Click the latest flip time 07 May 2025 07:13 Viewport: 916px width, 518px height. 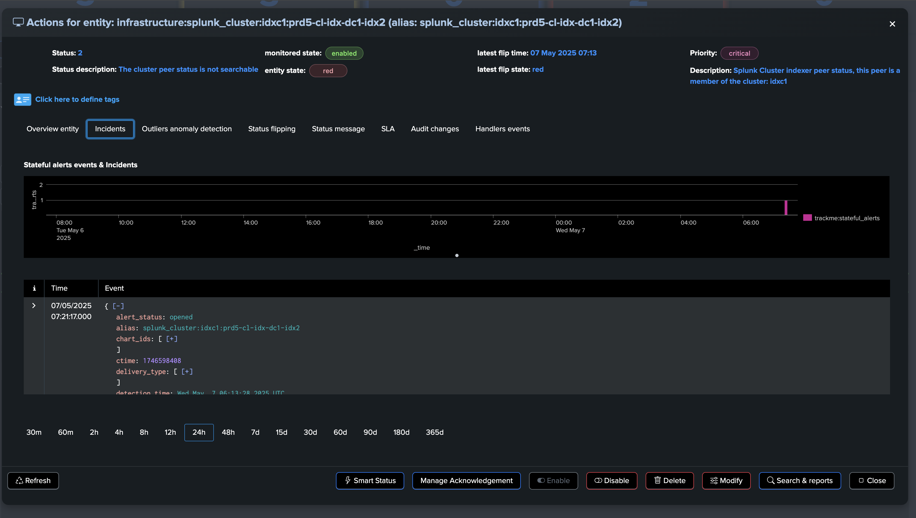(563, 53)
